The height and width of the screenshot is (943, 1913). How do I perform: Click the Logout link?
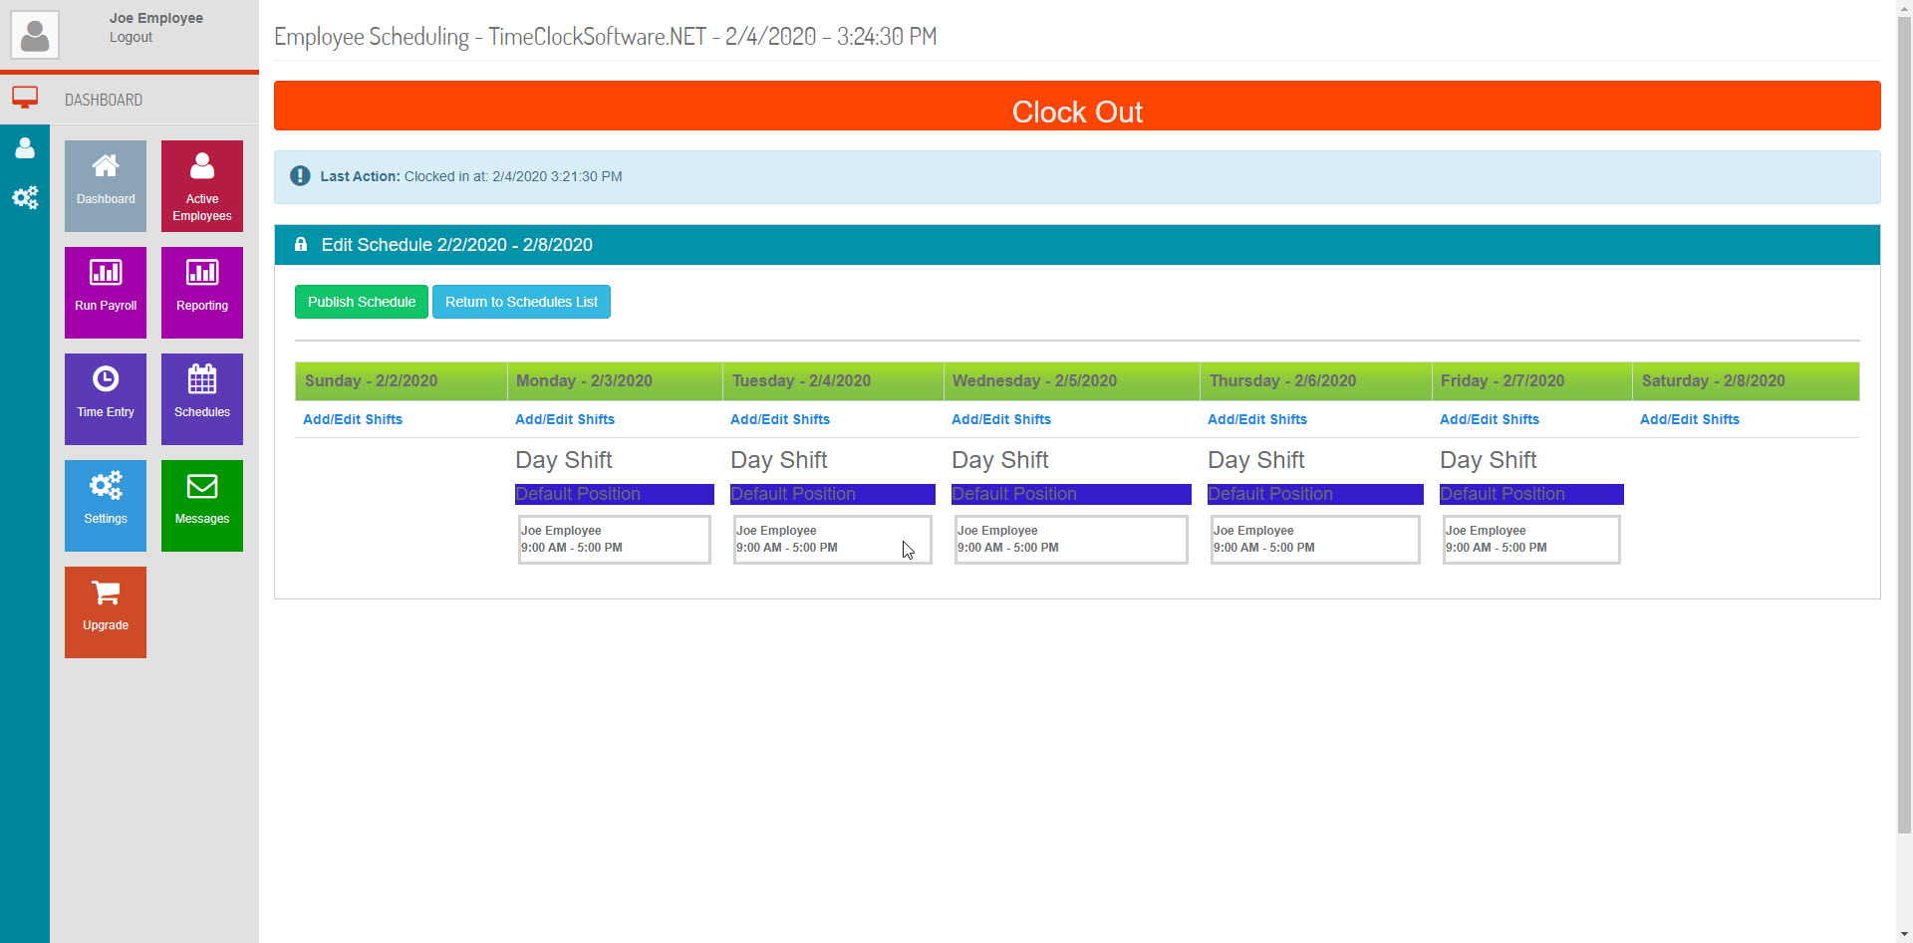pos(131,37)
